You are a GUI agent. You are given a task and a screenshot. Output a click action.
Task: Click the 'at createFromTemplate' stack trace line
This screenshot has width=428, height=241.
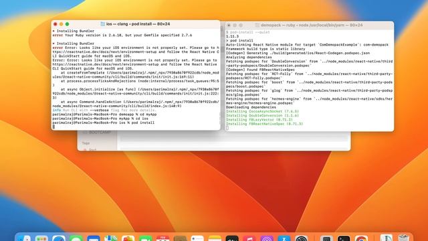136,75
